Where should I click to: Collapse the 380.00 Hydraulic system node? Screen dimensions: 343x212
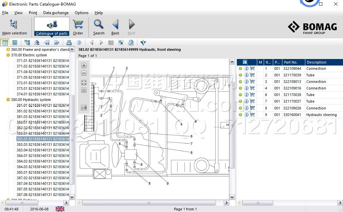(8, 100)
